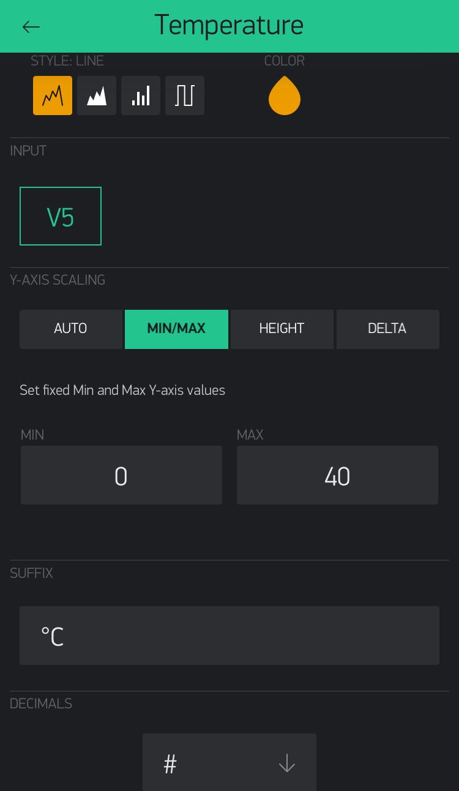This screenshot has width=459, height=791.
Task: Click the # symbol in decimals selector
Action: click(x=170, y=764)
